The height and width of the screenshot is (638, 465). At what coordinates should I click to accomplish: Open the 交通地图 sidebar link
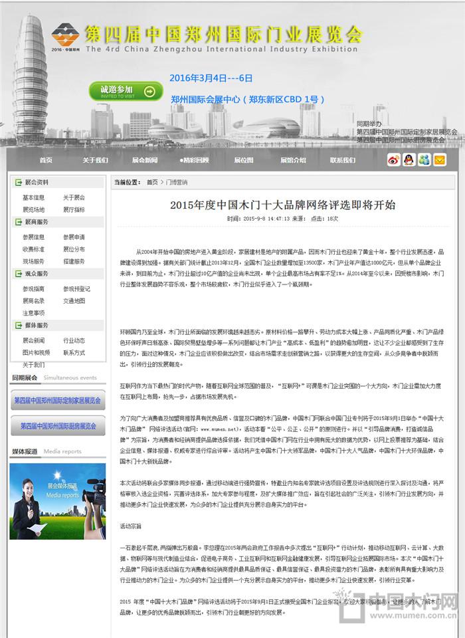coord(74,300)
